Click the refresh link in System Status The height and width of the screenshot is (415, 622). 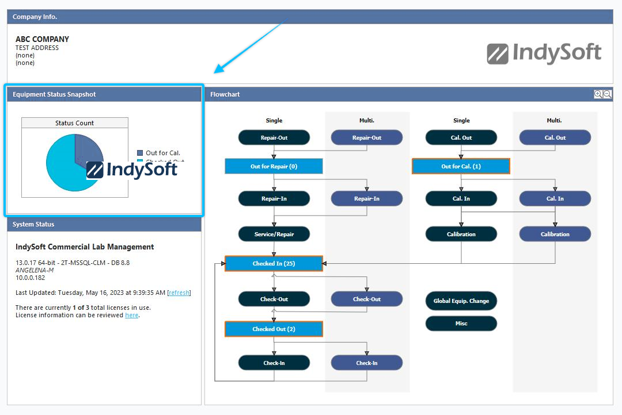click(x=179, y=293)
